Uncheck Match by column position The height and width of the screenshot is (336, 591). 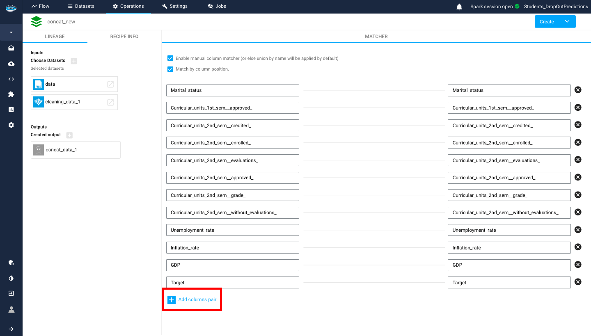(x=170, y=69)
